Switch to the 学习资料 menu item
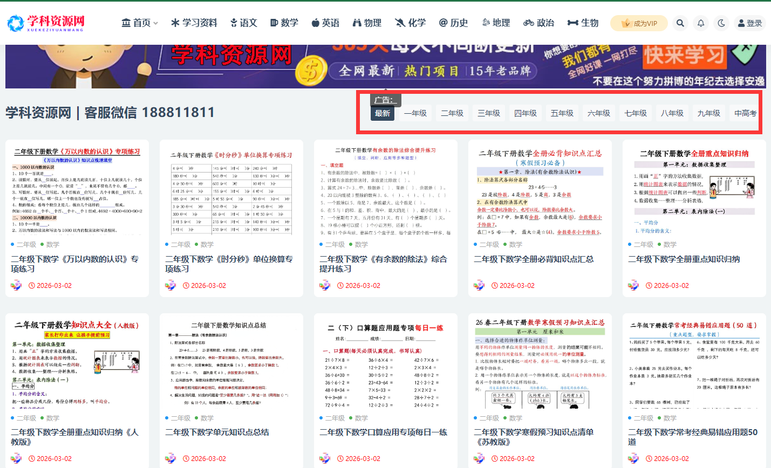Screen dimensions: 771x468 point(193,23)
